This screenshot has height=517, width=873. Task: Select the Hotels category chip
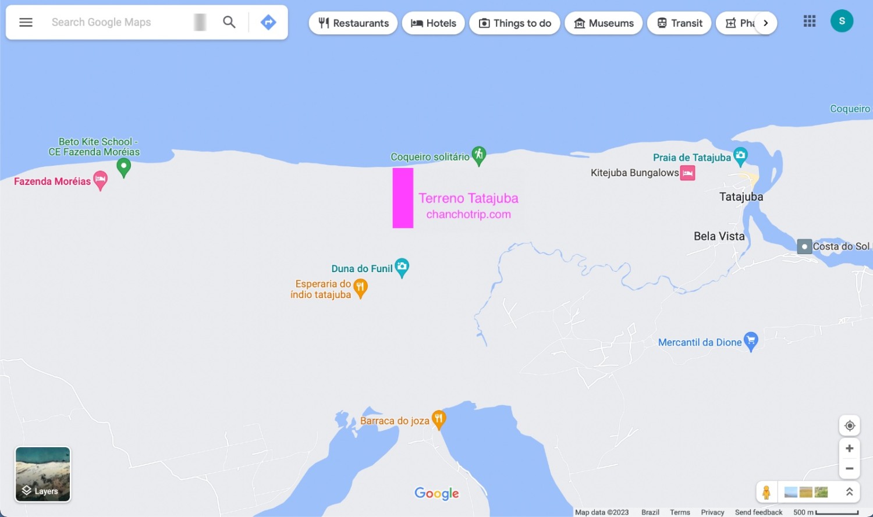pos(434,23)
